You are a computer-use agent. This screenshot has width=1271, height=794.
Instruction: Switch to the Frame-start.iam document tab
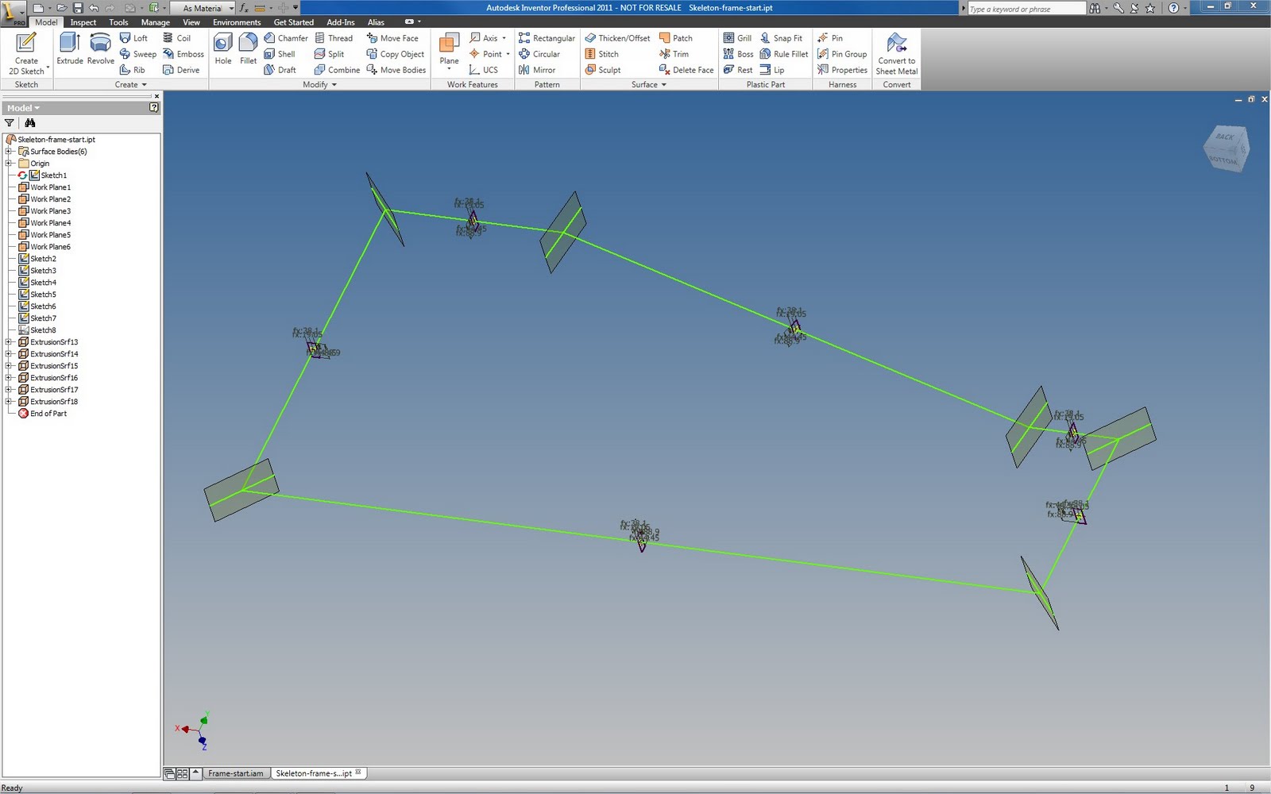click(236, 773)
